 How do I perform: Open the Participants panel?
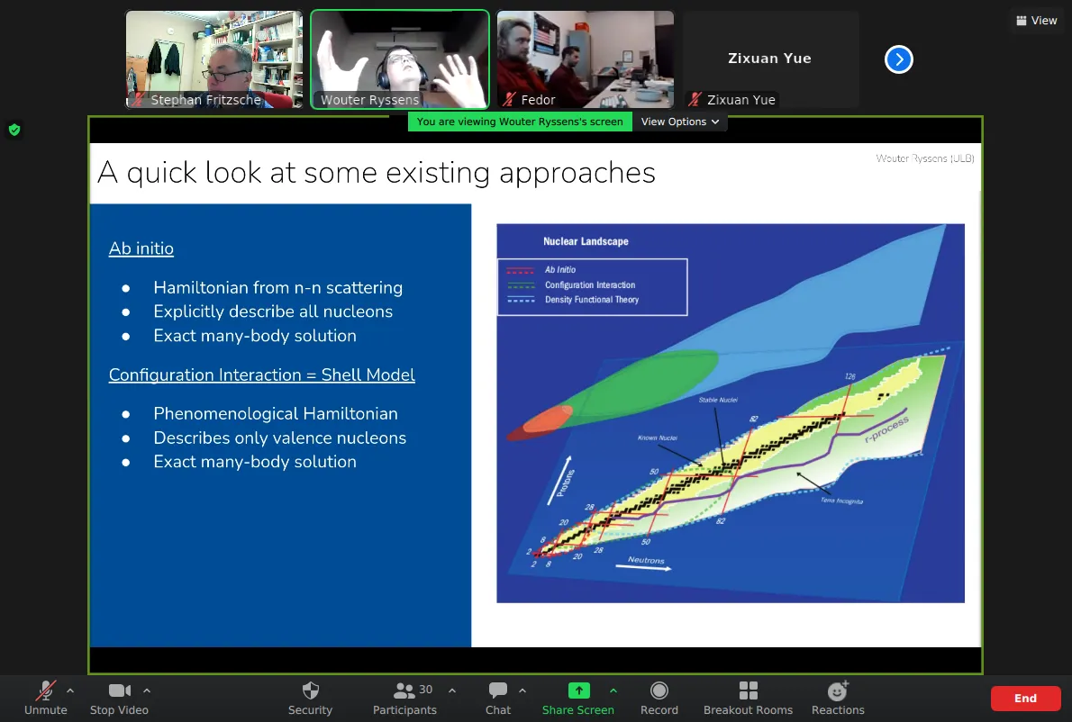pyautogui.click(x=404, y=698)
